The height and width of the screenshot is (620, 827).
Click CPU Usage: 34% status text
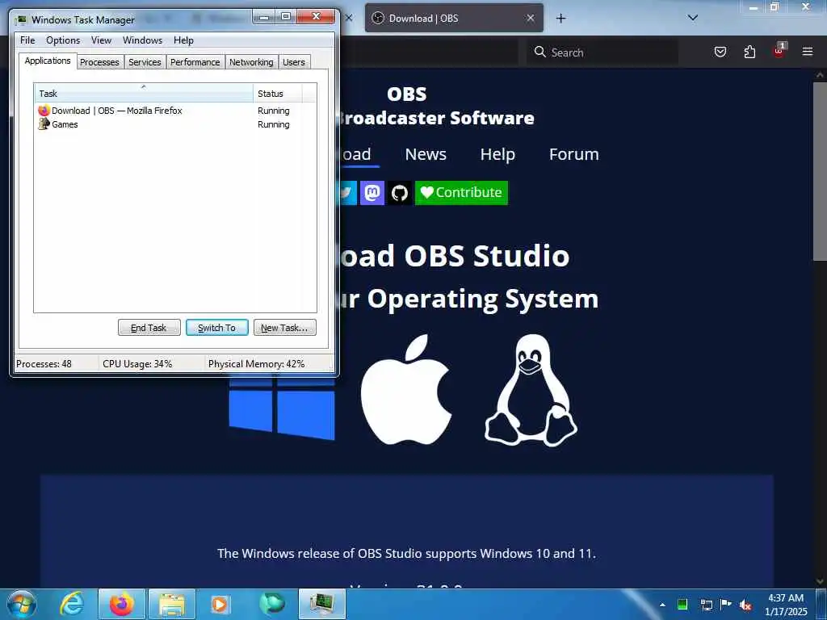pos(137,364)
